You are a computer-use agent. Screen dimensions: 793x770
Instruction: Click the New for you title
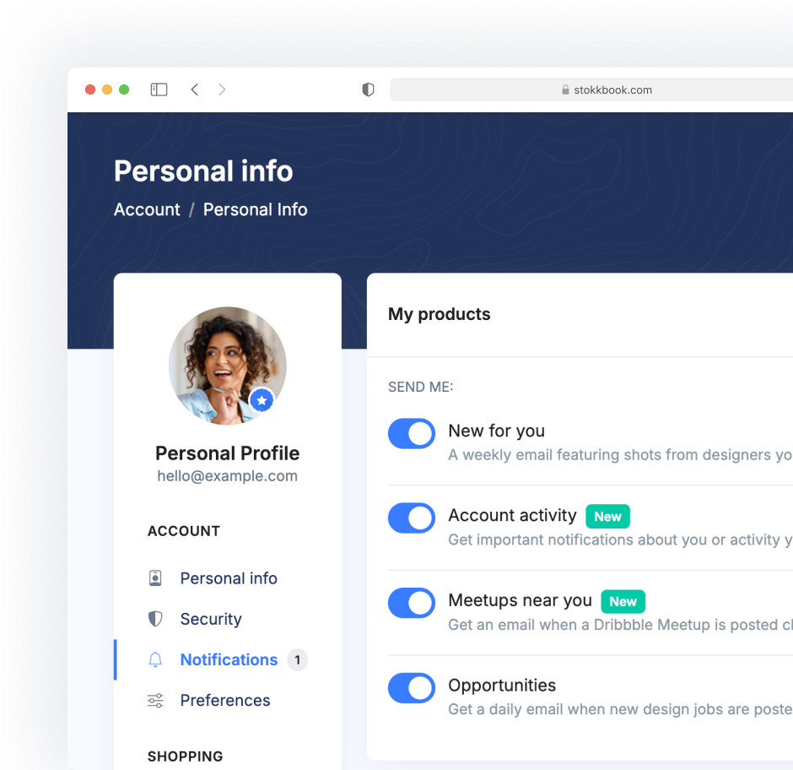(497, 431)
